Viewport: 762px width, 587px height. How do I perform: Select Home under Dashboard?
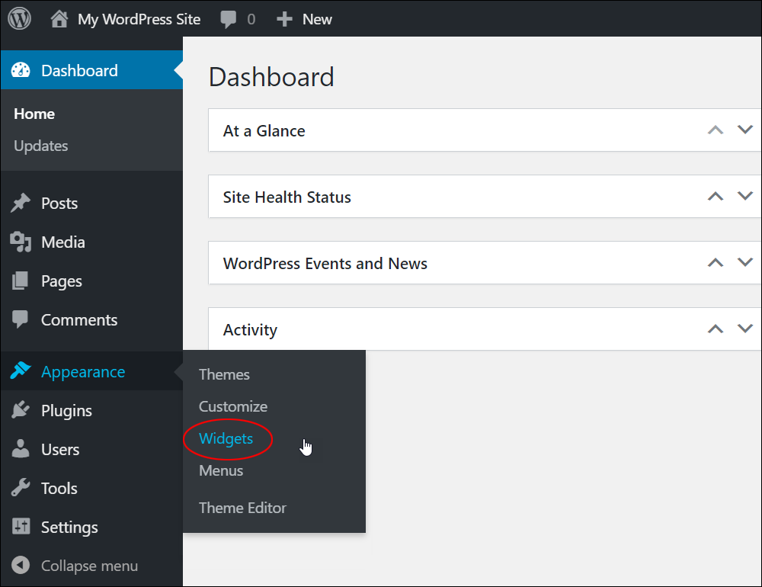34,114
